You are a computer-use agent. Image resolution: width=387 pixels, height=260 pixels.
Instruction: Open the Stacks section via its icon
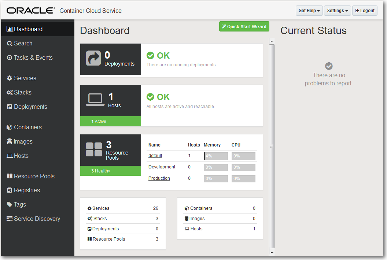point(10,92)
